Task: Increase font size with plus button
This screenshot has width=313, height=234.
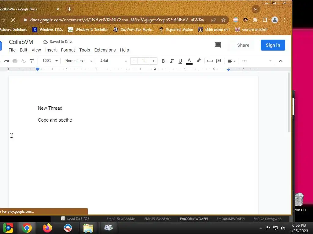Action: pos(153,61)
